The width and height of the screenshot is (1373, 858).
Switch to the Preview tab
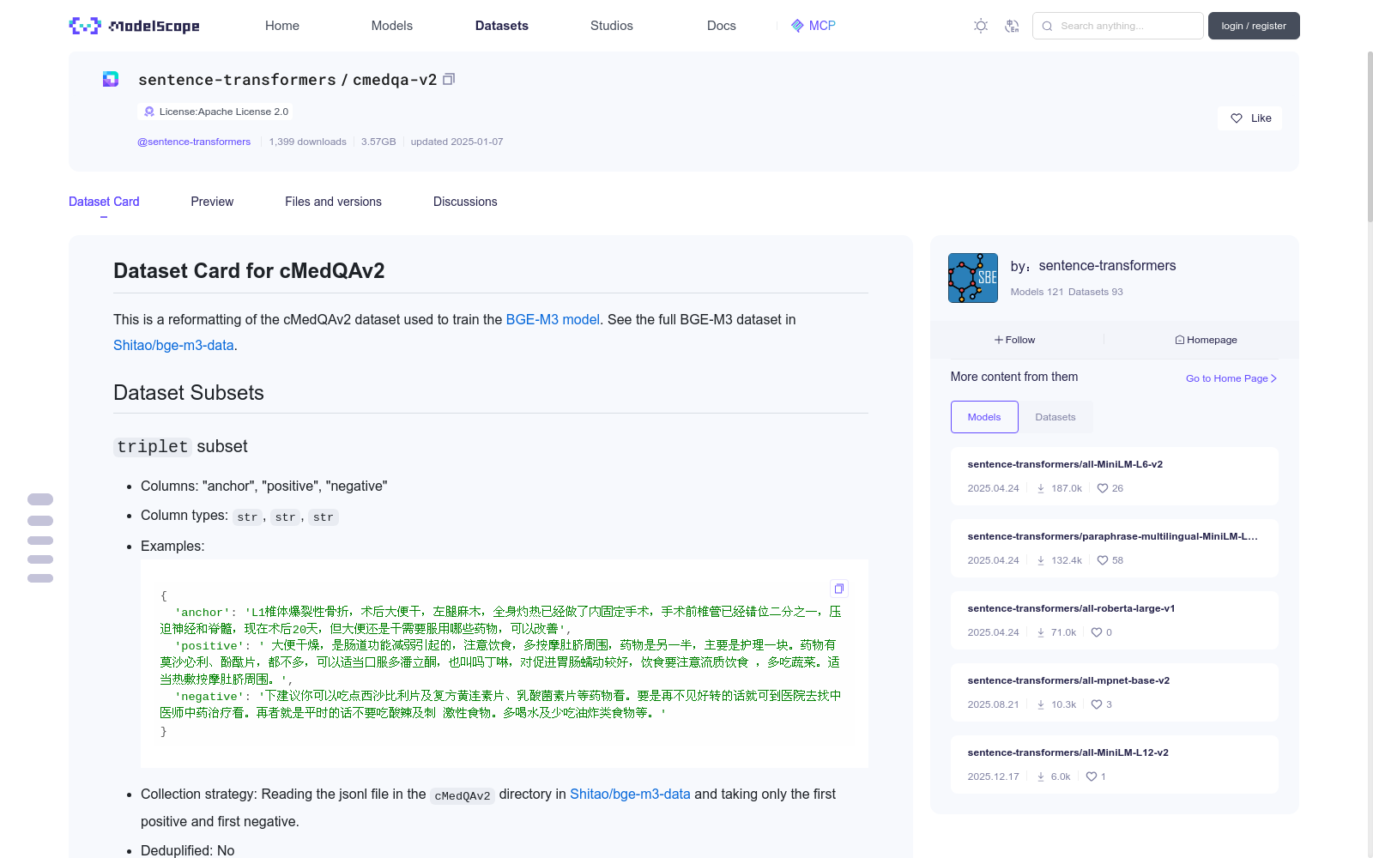point(212,202)
